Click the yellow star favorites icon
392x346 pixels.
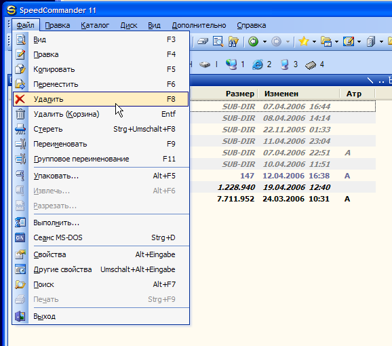point(304,41)
